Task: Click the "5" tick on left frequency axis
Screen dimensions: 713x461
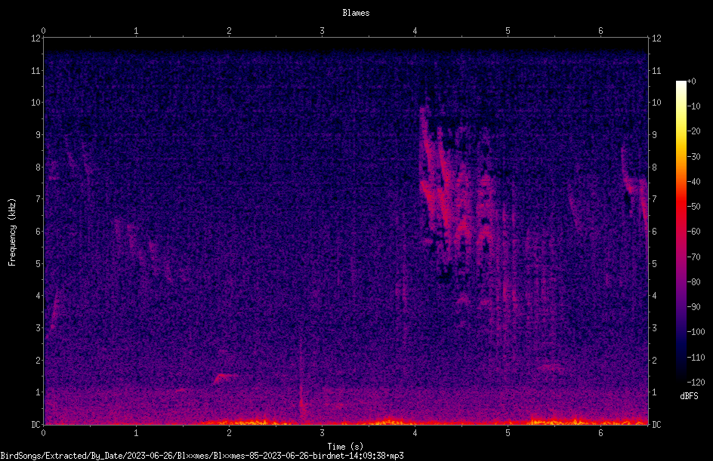Action: pos(39,263)
